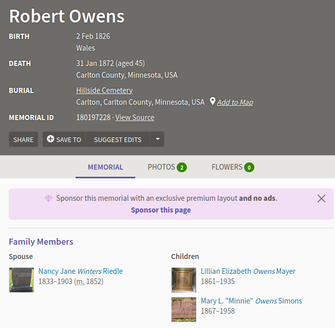Open the Hillside Cemetery link
This screenshot has width=335, height=328.
click(x=104, y=90)
